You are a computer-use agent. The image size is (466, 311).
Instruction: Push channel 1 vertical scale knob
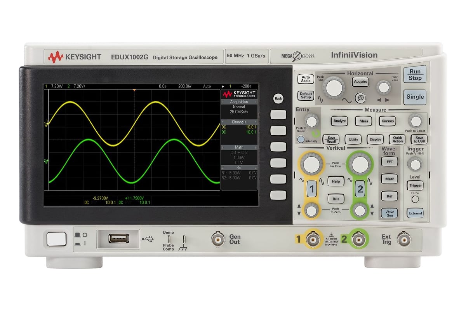pyautogui.click(x=311, y=164)
